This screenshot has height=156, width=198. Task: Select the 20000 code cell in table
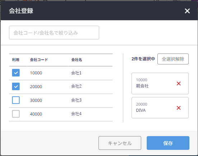[x=36, y=87]
